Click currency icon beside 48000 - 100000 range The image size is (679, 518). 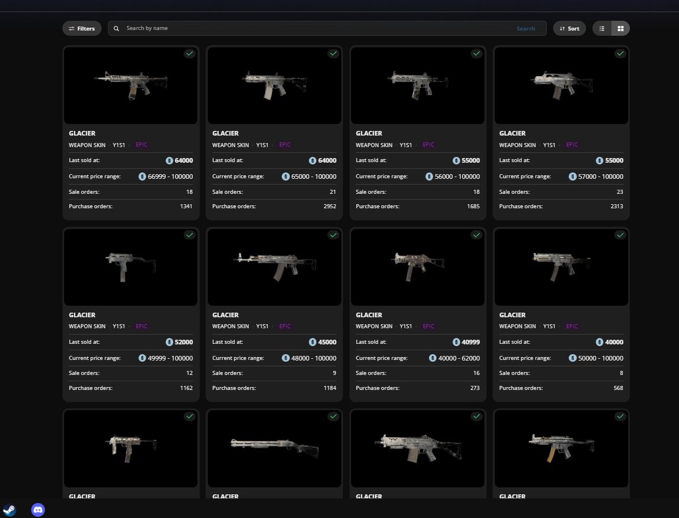click(285, 358)
